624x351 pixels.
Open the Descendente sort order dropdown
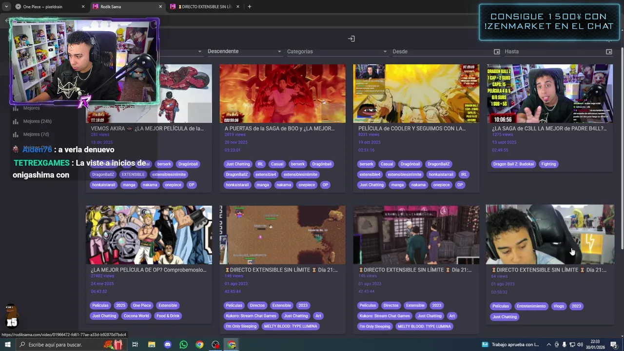tap(244, 51)
